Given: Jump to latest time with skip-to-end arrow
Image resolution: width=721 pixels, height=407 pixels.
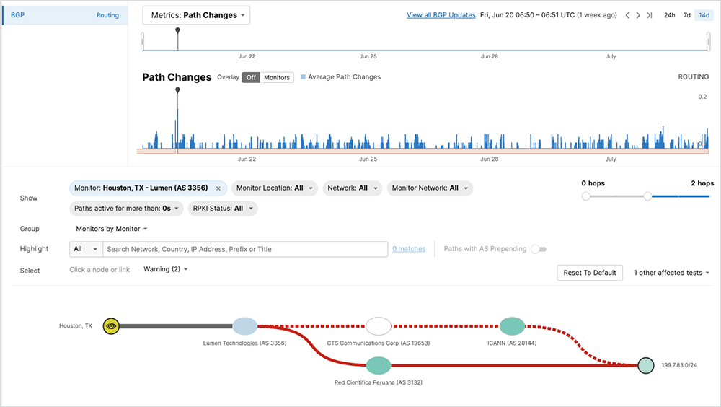Looking at the screenshot, I should point(649,15).
